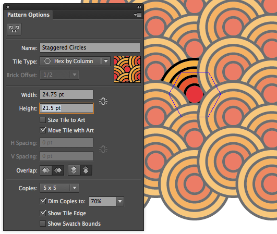This screenshot has height=234, width=277.
Task: Toggle width and height proportions link
Action: click(103, 101)
